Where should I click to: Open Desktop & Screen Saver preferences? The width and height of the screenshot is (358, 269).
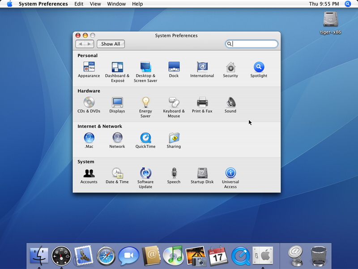click(145, 67)
